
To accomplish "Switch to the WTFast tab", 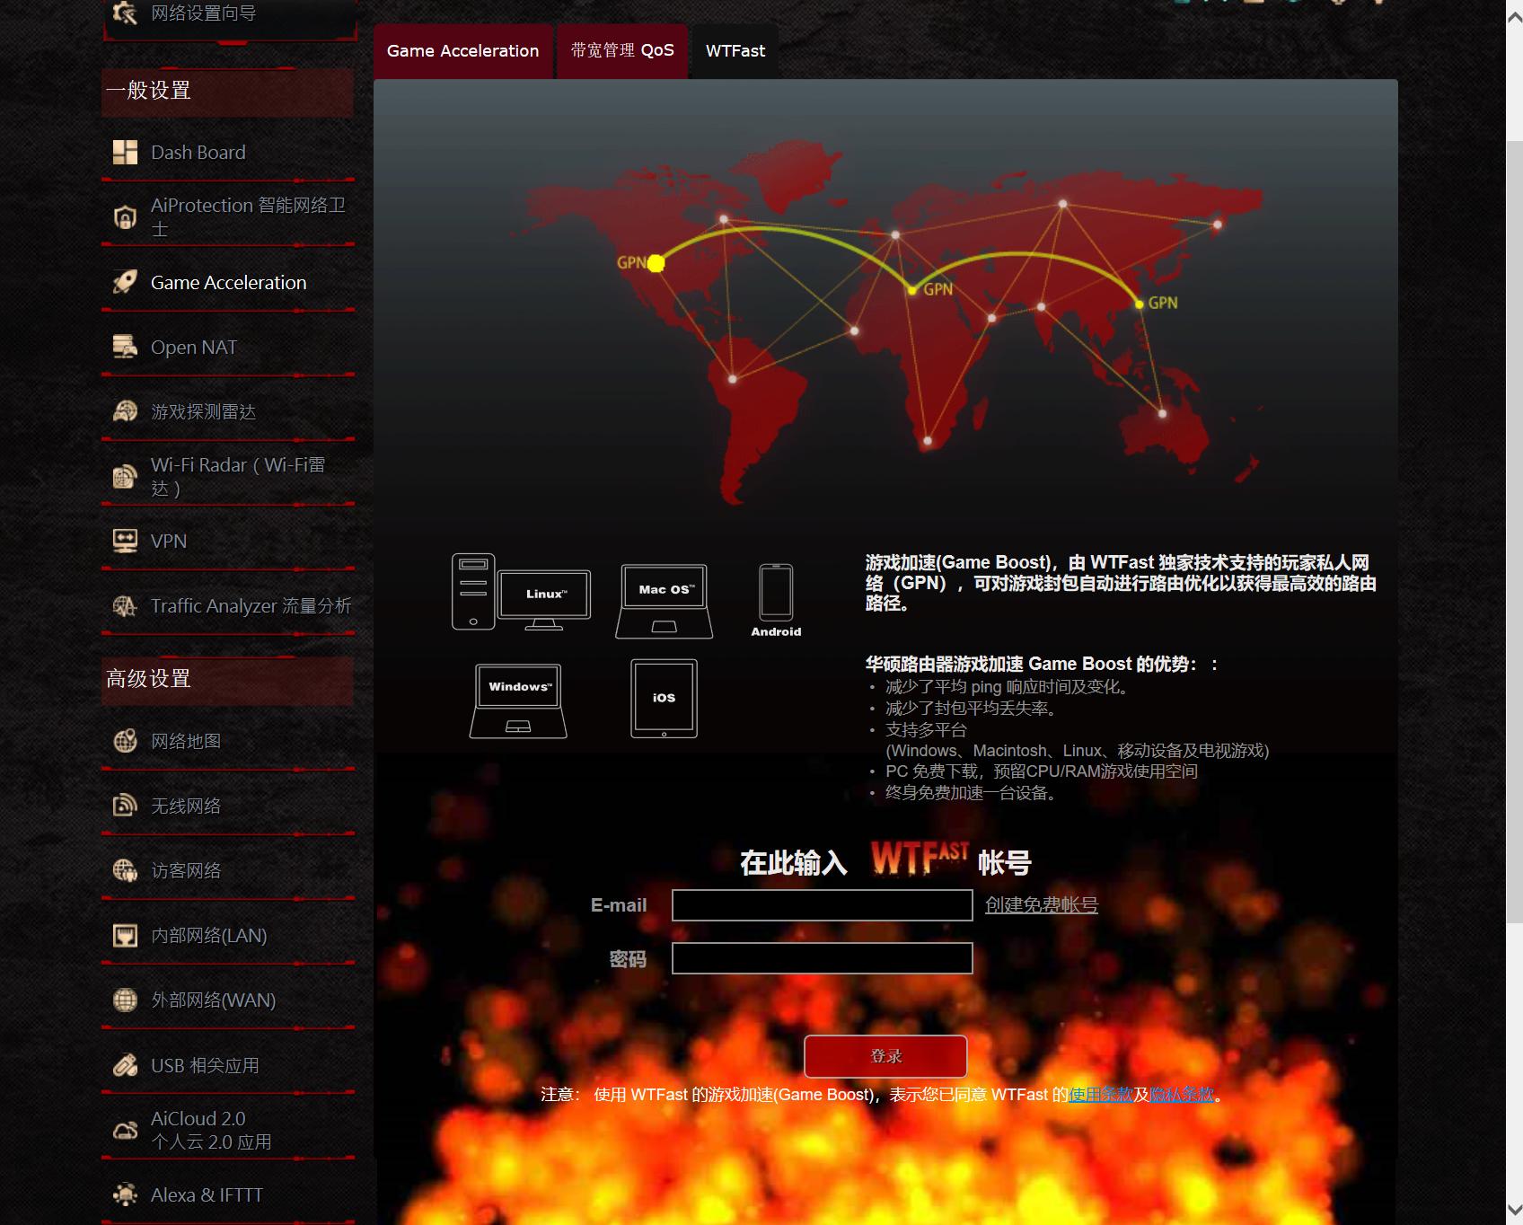I will tap(735, 51).
